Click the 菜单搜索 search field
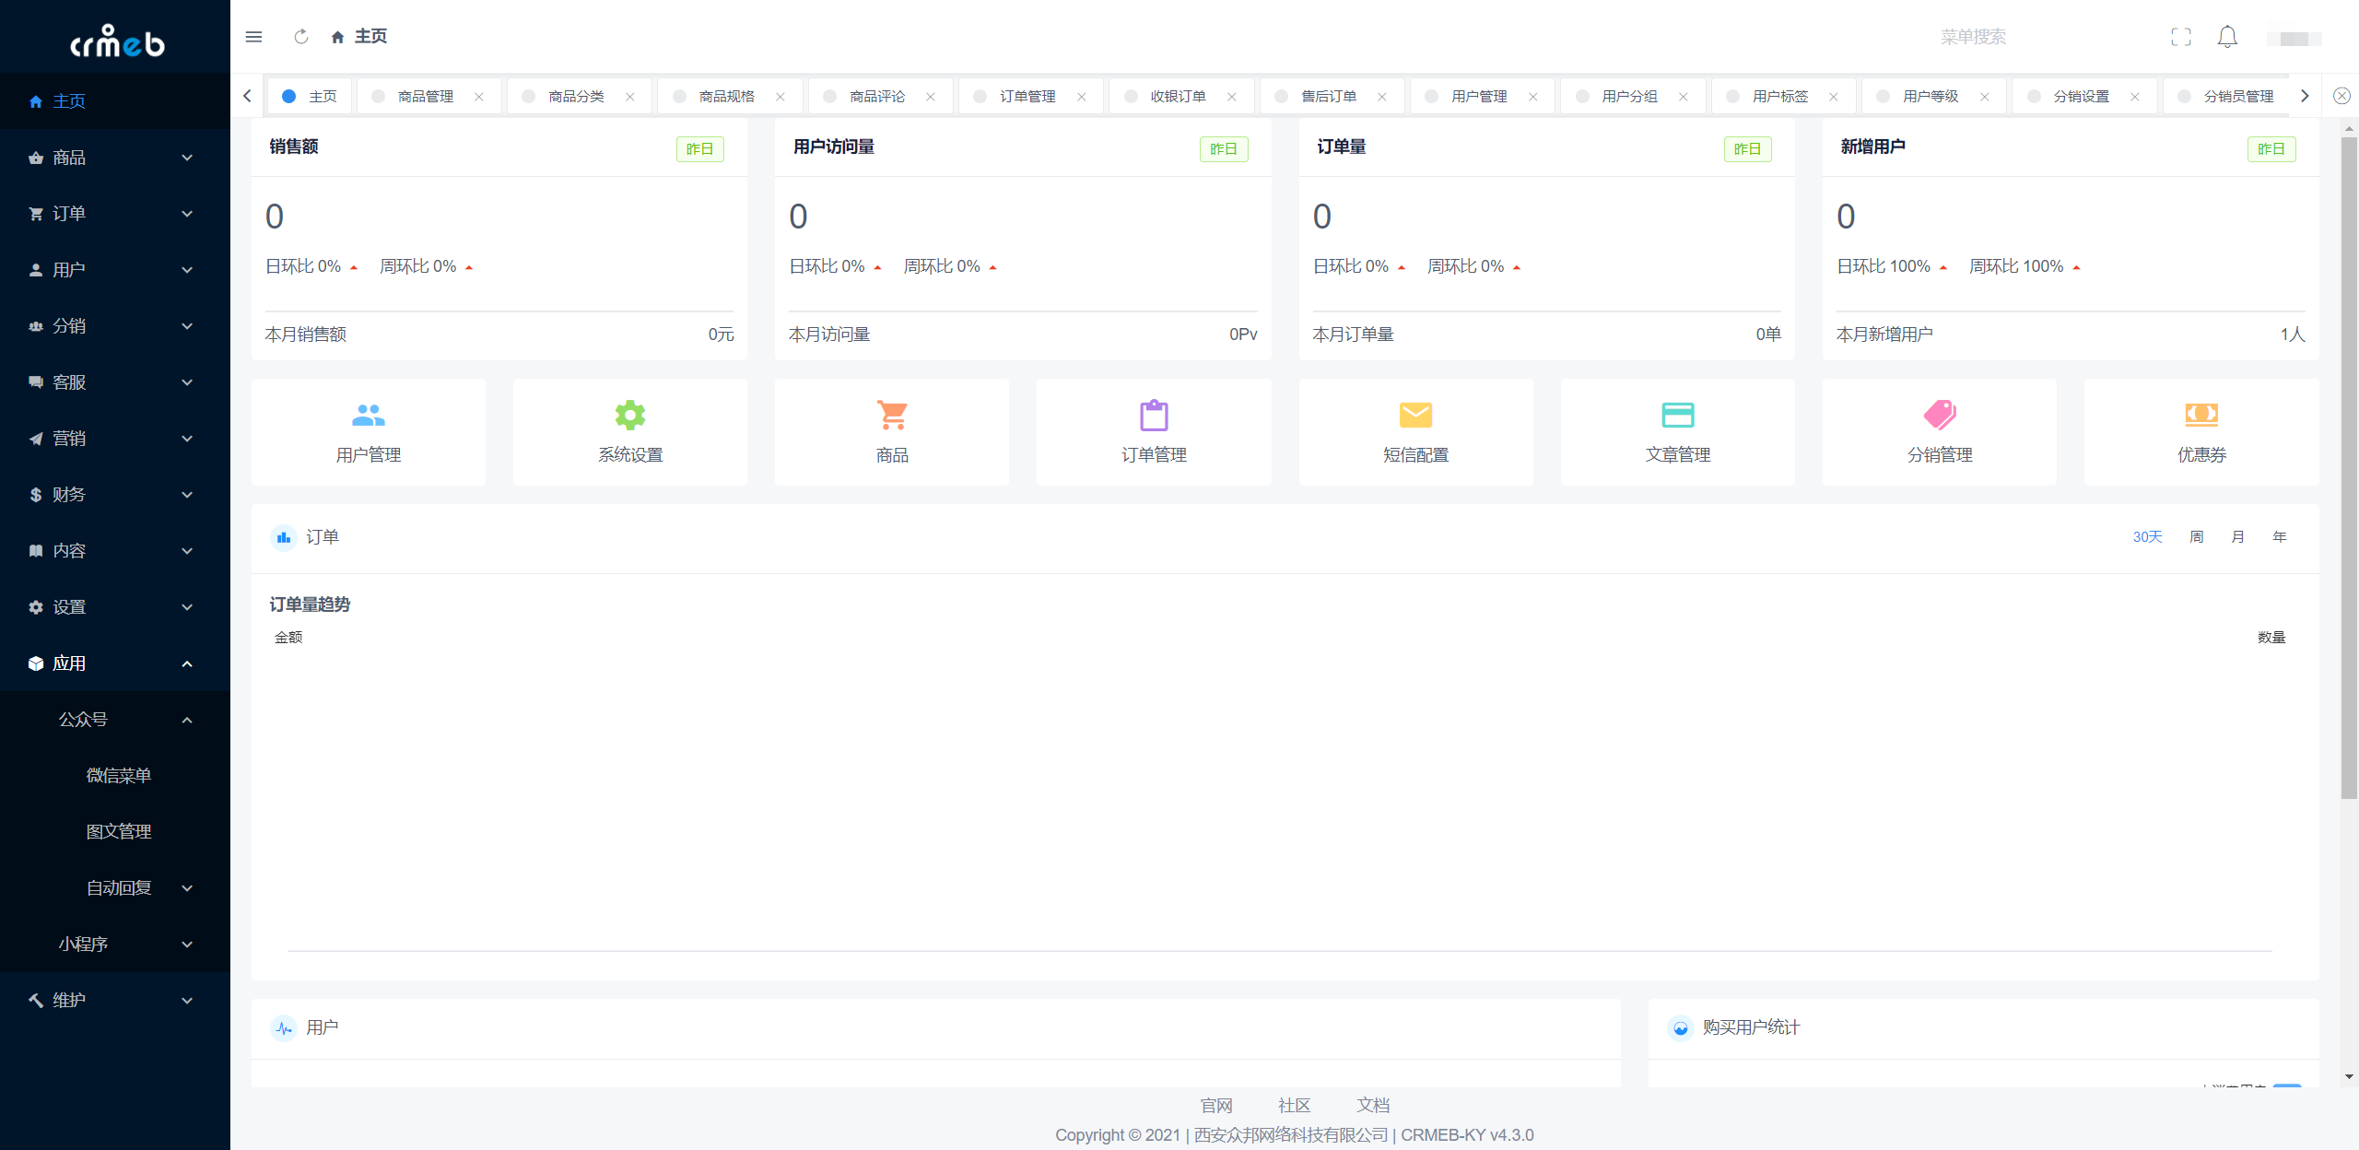 1973,37
